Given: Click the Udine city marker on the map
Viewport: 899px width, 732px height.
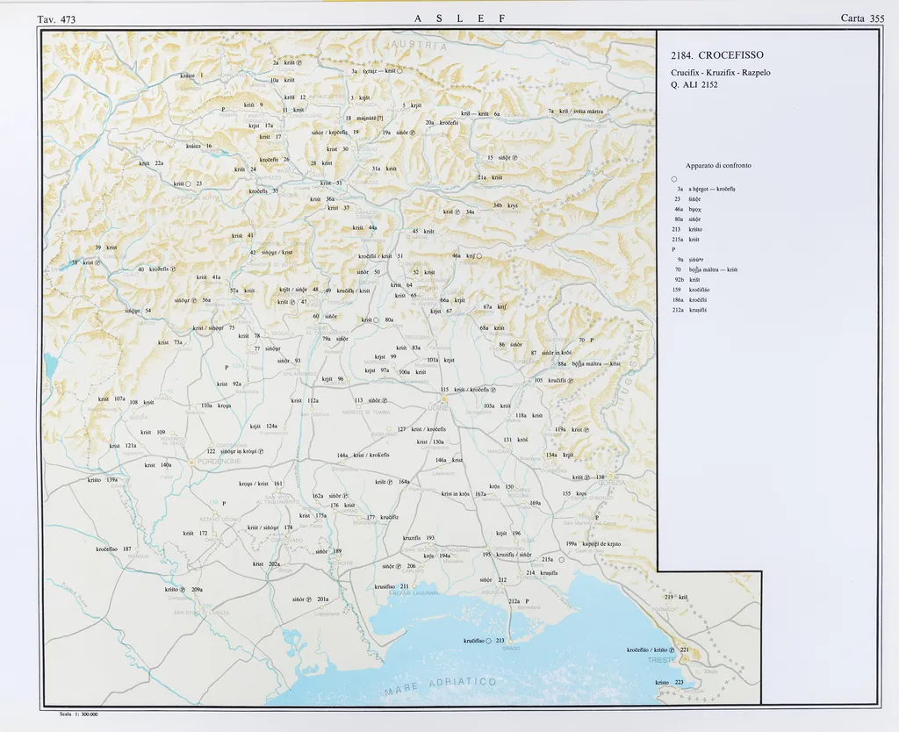Looking at the screenshot, I should (x=444, y=398).
